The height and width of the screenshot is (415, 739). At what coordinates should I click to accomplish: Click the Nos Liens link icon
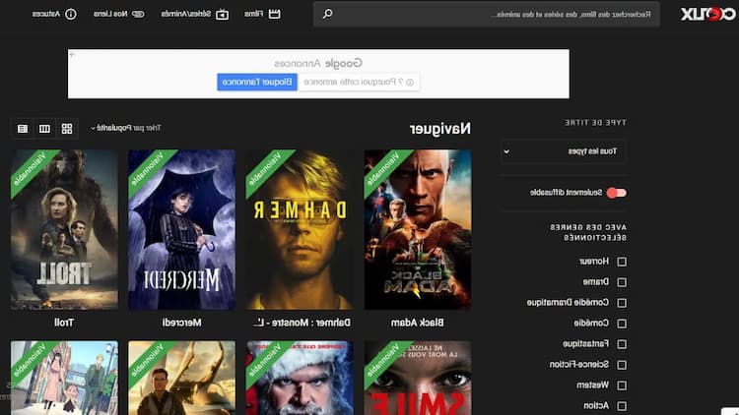pos(138,14)
